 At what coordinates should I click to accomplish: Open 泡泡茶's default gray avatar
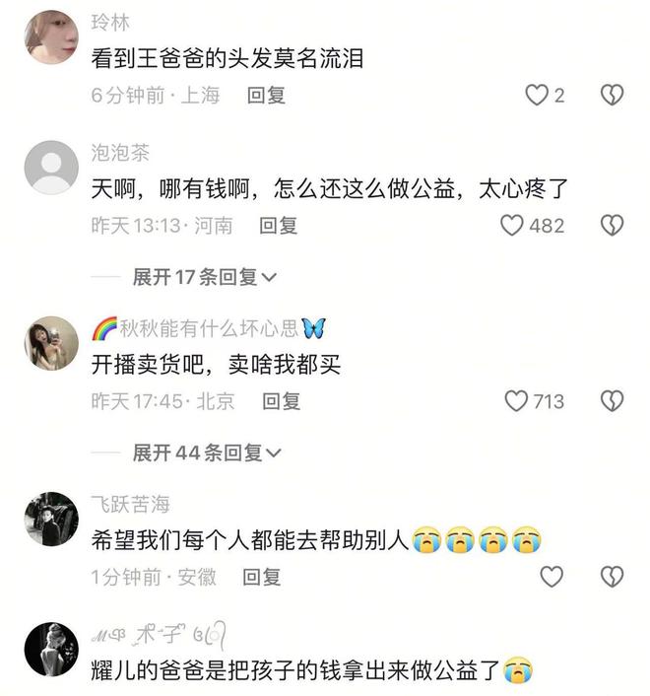click(51, 168)
